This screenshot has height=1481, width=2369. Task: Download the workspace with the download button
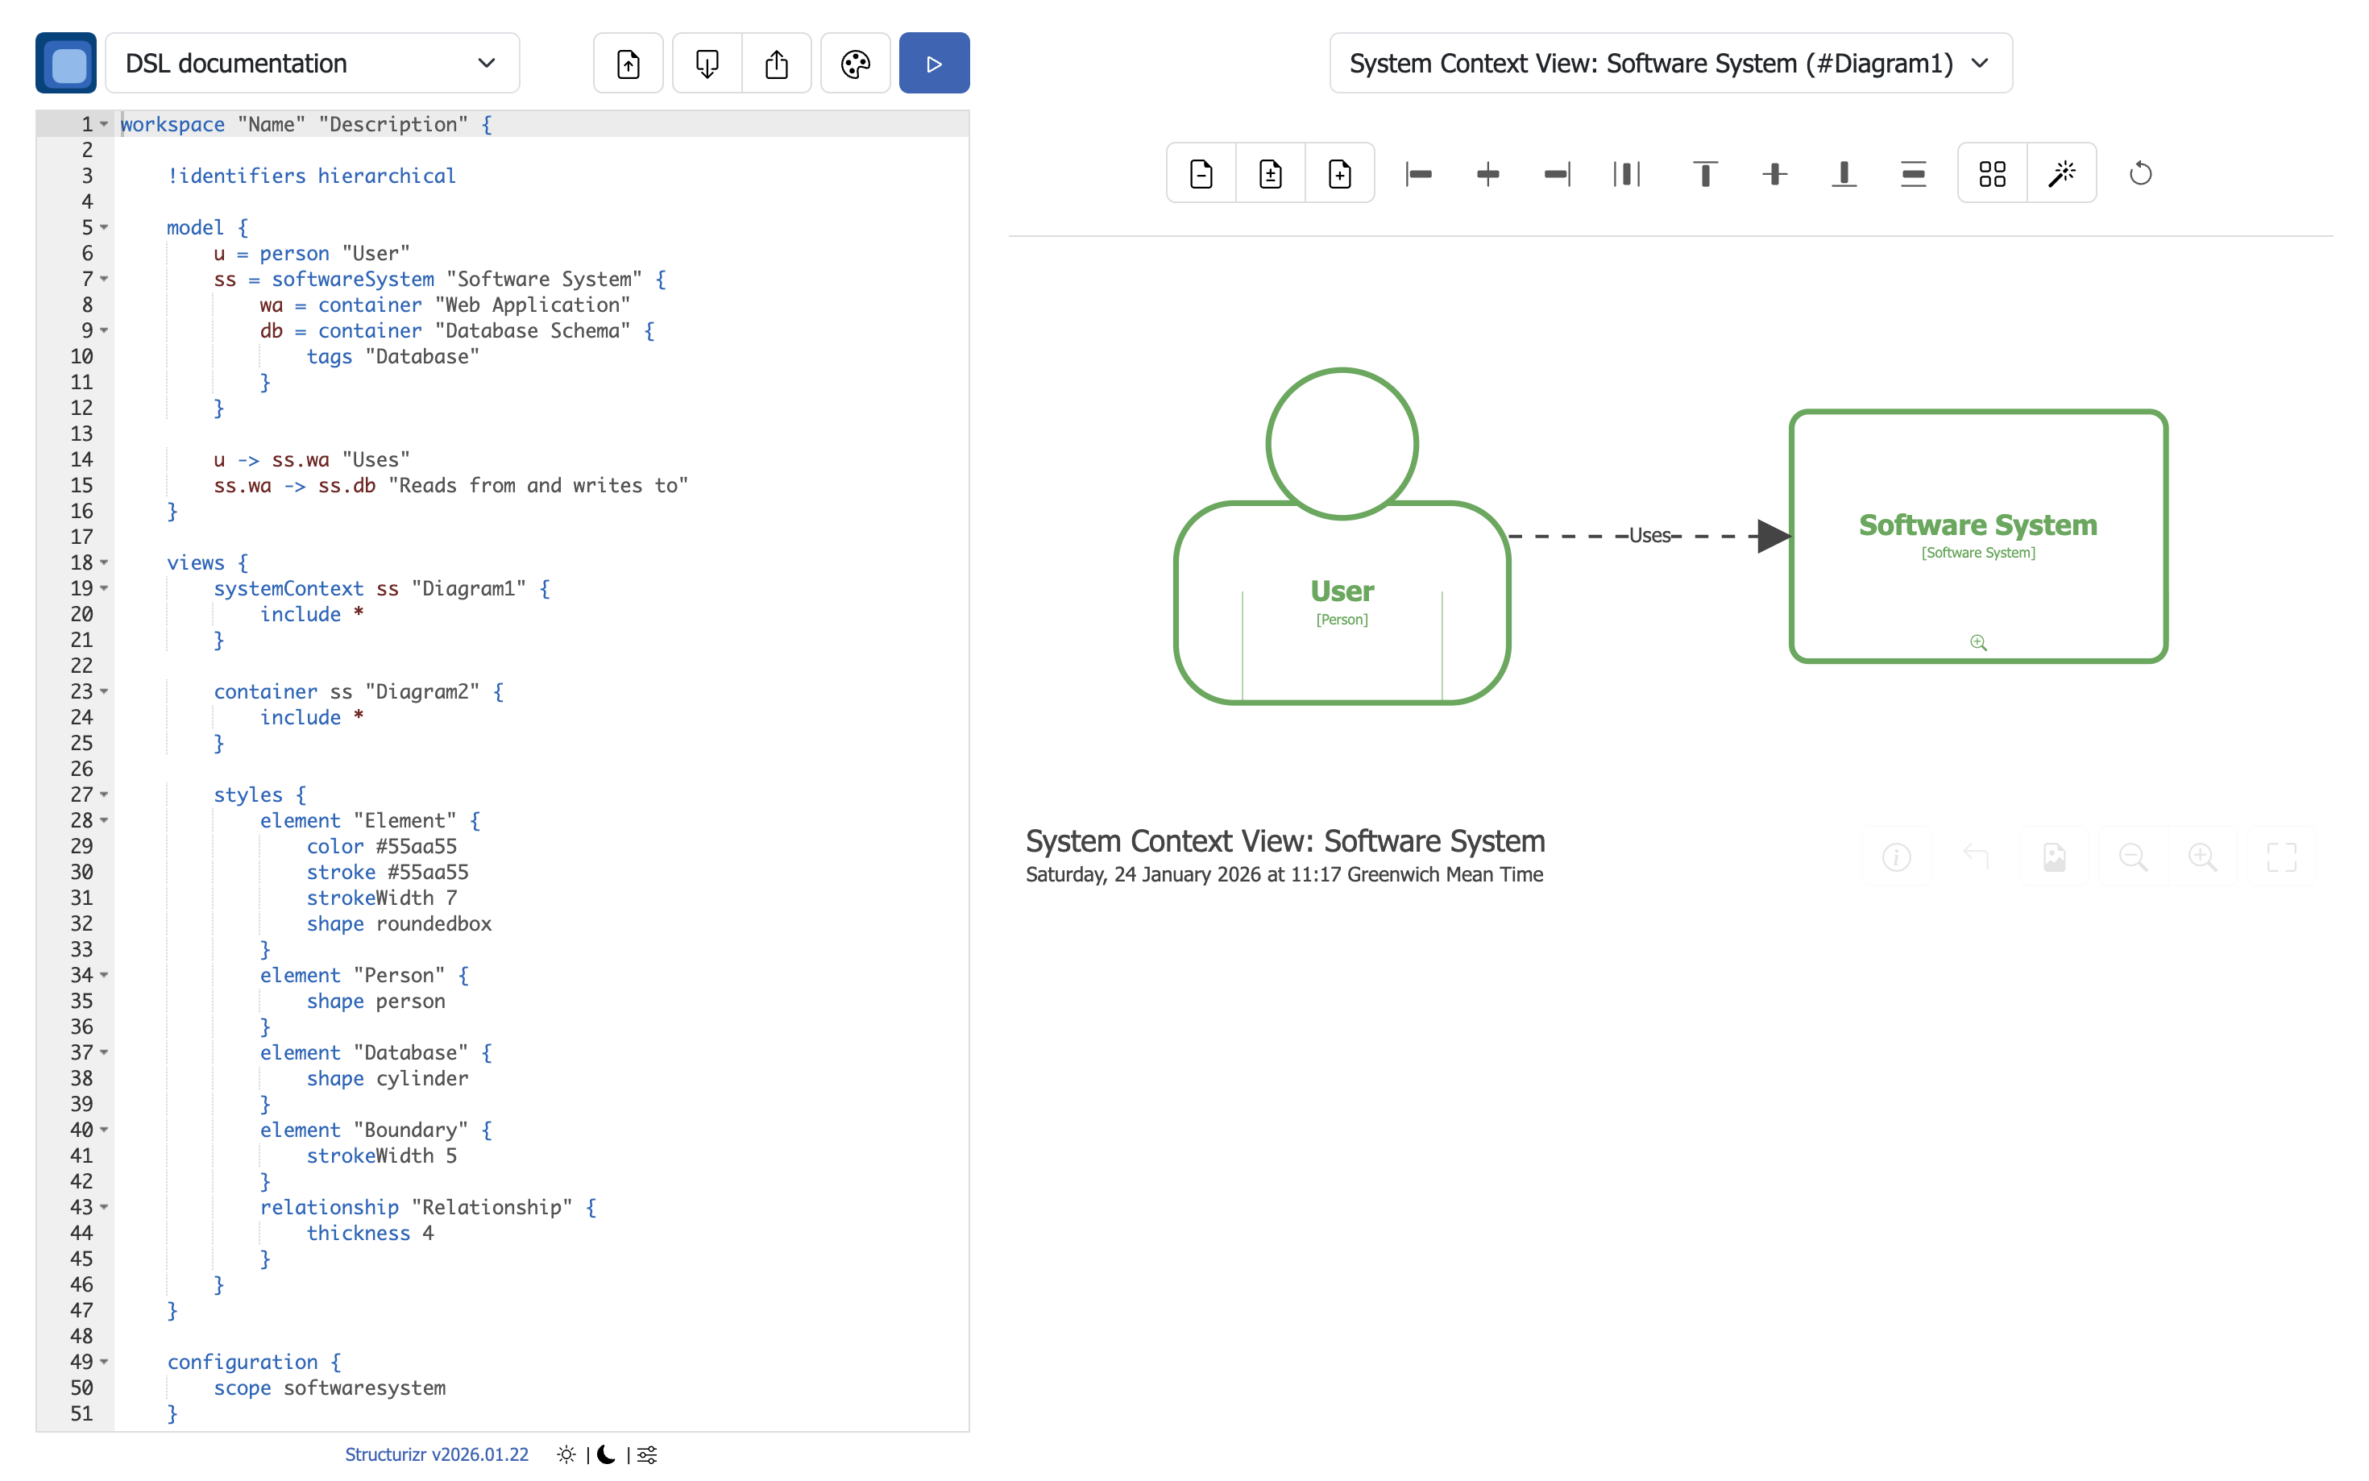707,63
